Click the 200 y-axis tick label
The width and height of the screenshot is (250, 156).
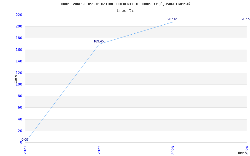pyautogui.click(x=19, y=27)
